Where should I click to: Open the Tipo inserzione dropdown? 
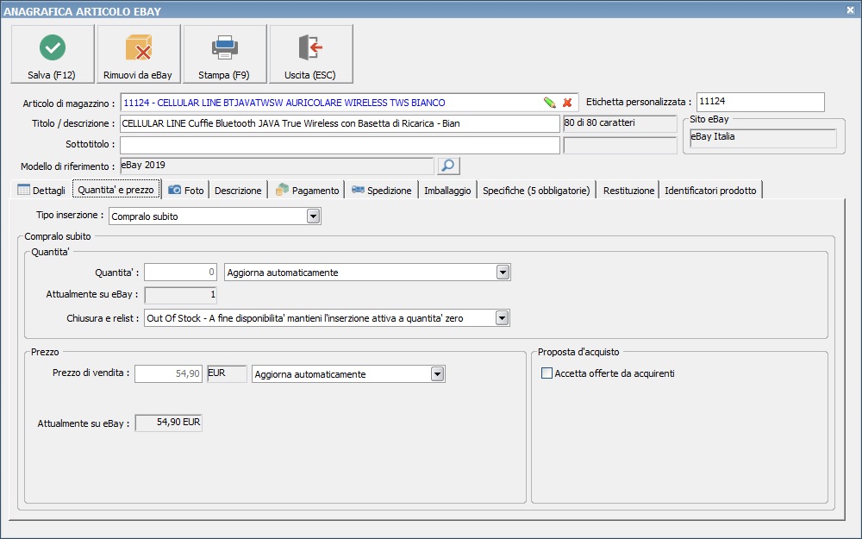pos(314,216)
